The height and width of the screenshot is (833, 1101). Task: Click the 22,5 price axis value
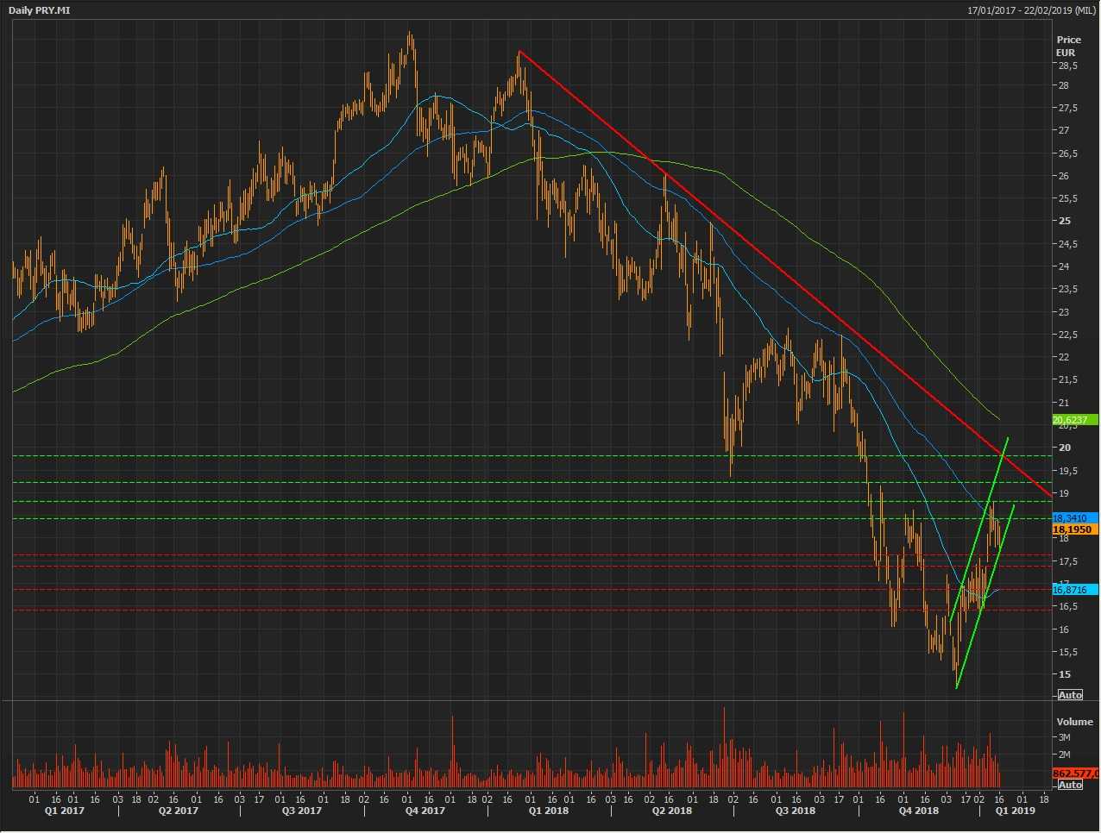coord(1067,335)
